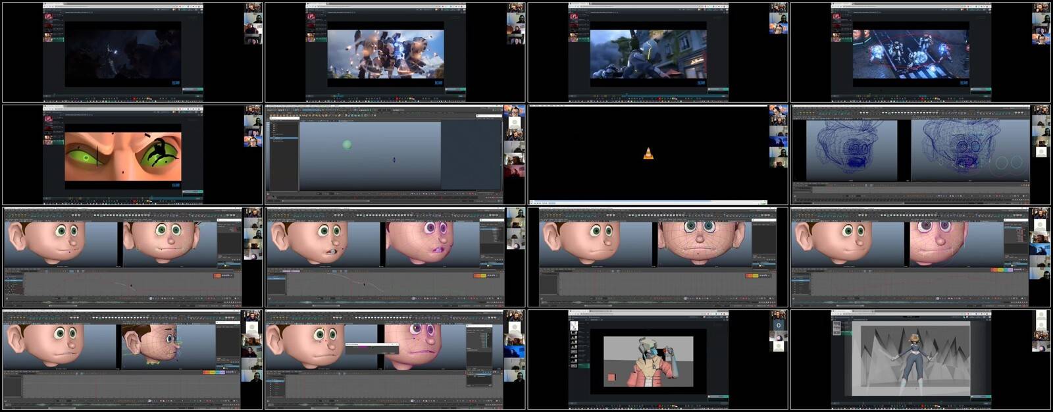Select the green sphere in the Maya viewport
The width and height of the screenshot is (1053, 412).
click(x=347, y=144)
